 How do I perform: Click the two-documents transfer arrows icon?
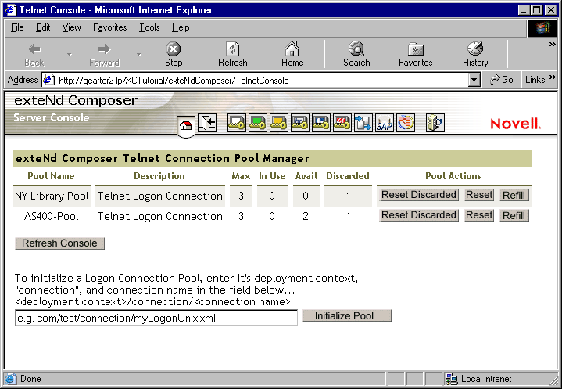[x=363, y=123]
